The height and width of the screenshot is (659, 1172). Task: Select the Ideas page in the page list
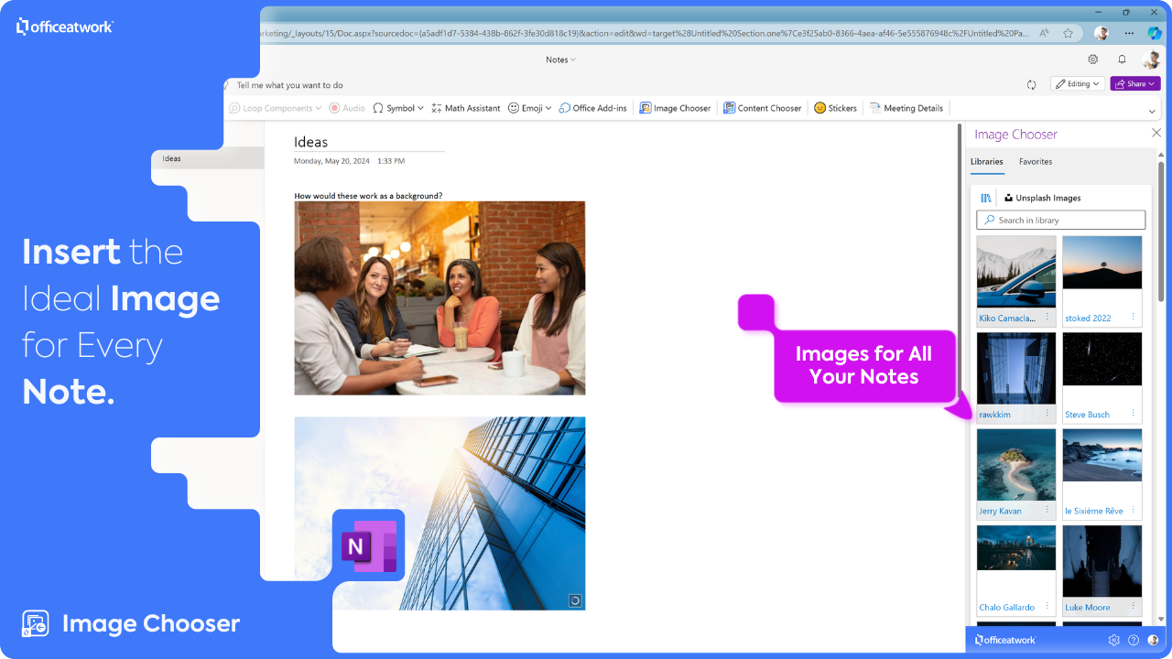pos(208,158)
